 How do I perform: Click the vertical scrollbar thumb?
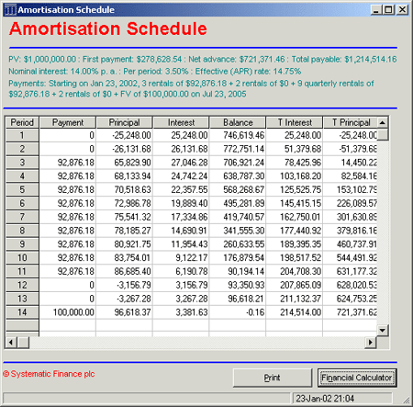pyautogui.click(x=383, y=134)
